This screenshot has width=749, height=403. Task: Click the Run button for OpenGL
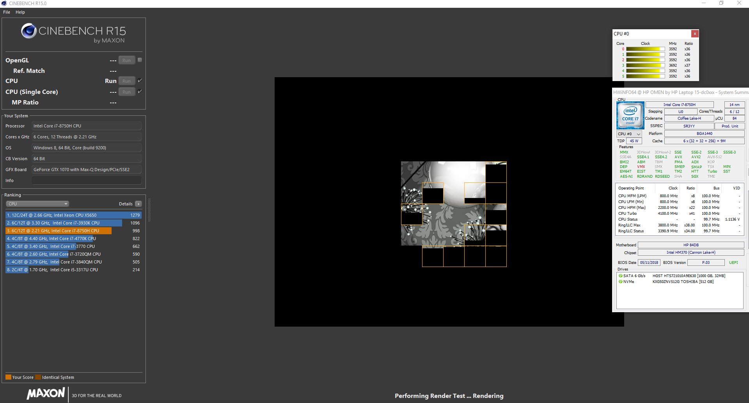[x=126, y=60]
